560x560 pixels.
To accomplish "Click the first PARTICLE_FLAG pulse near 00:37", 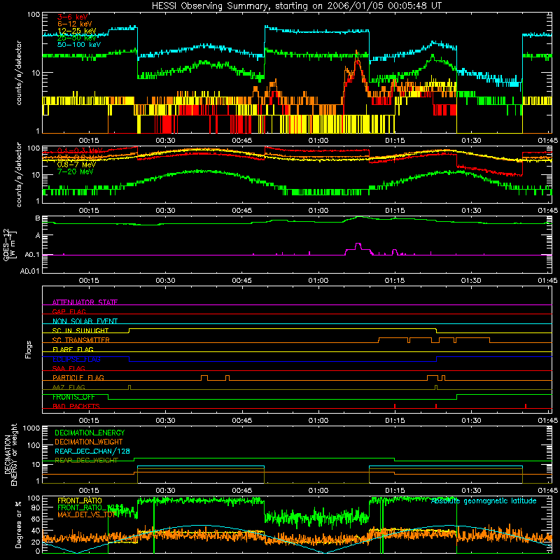I will (204, 378).
